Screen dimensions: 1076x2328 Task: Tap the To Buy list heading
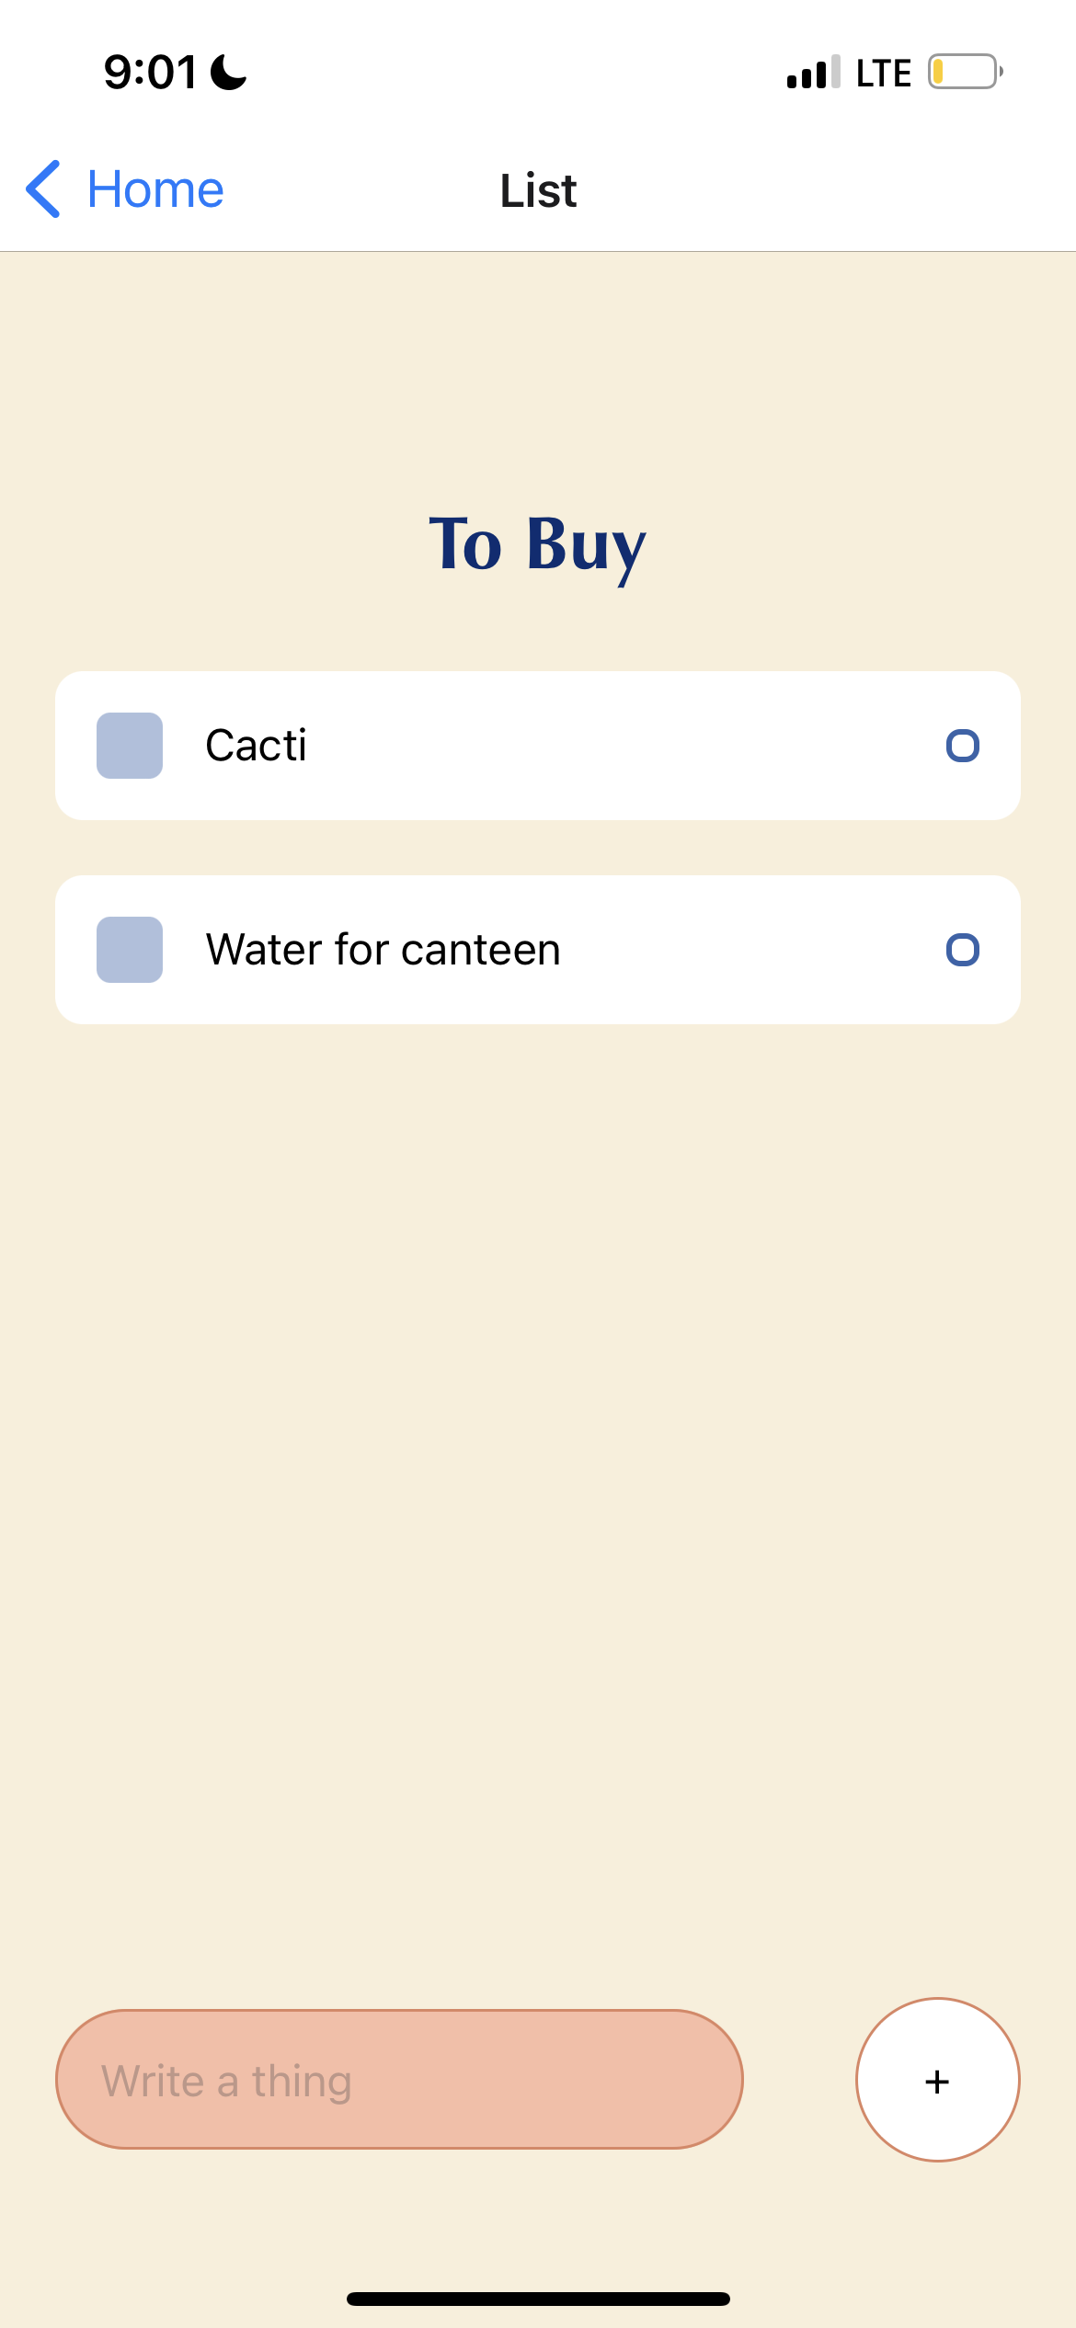pos(538,545)
